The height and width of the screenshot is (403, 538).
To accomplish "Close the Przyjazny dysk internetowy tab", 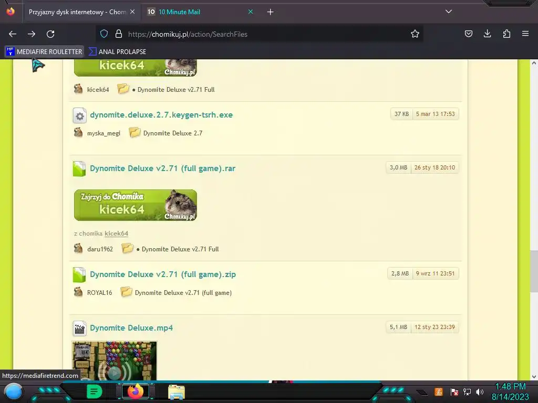I will coord(132,12).
